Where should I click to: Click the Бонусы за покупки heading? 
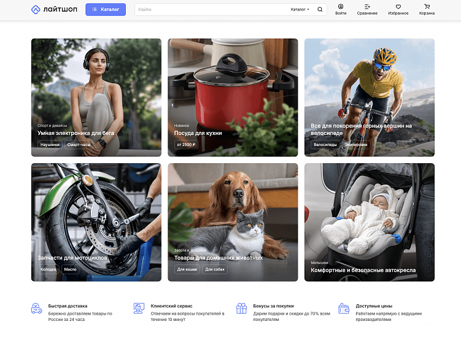[273, 306]
